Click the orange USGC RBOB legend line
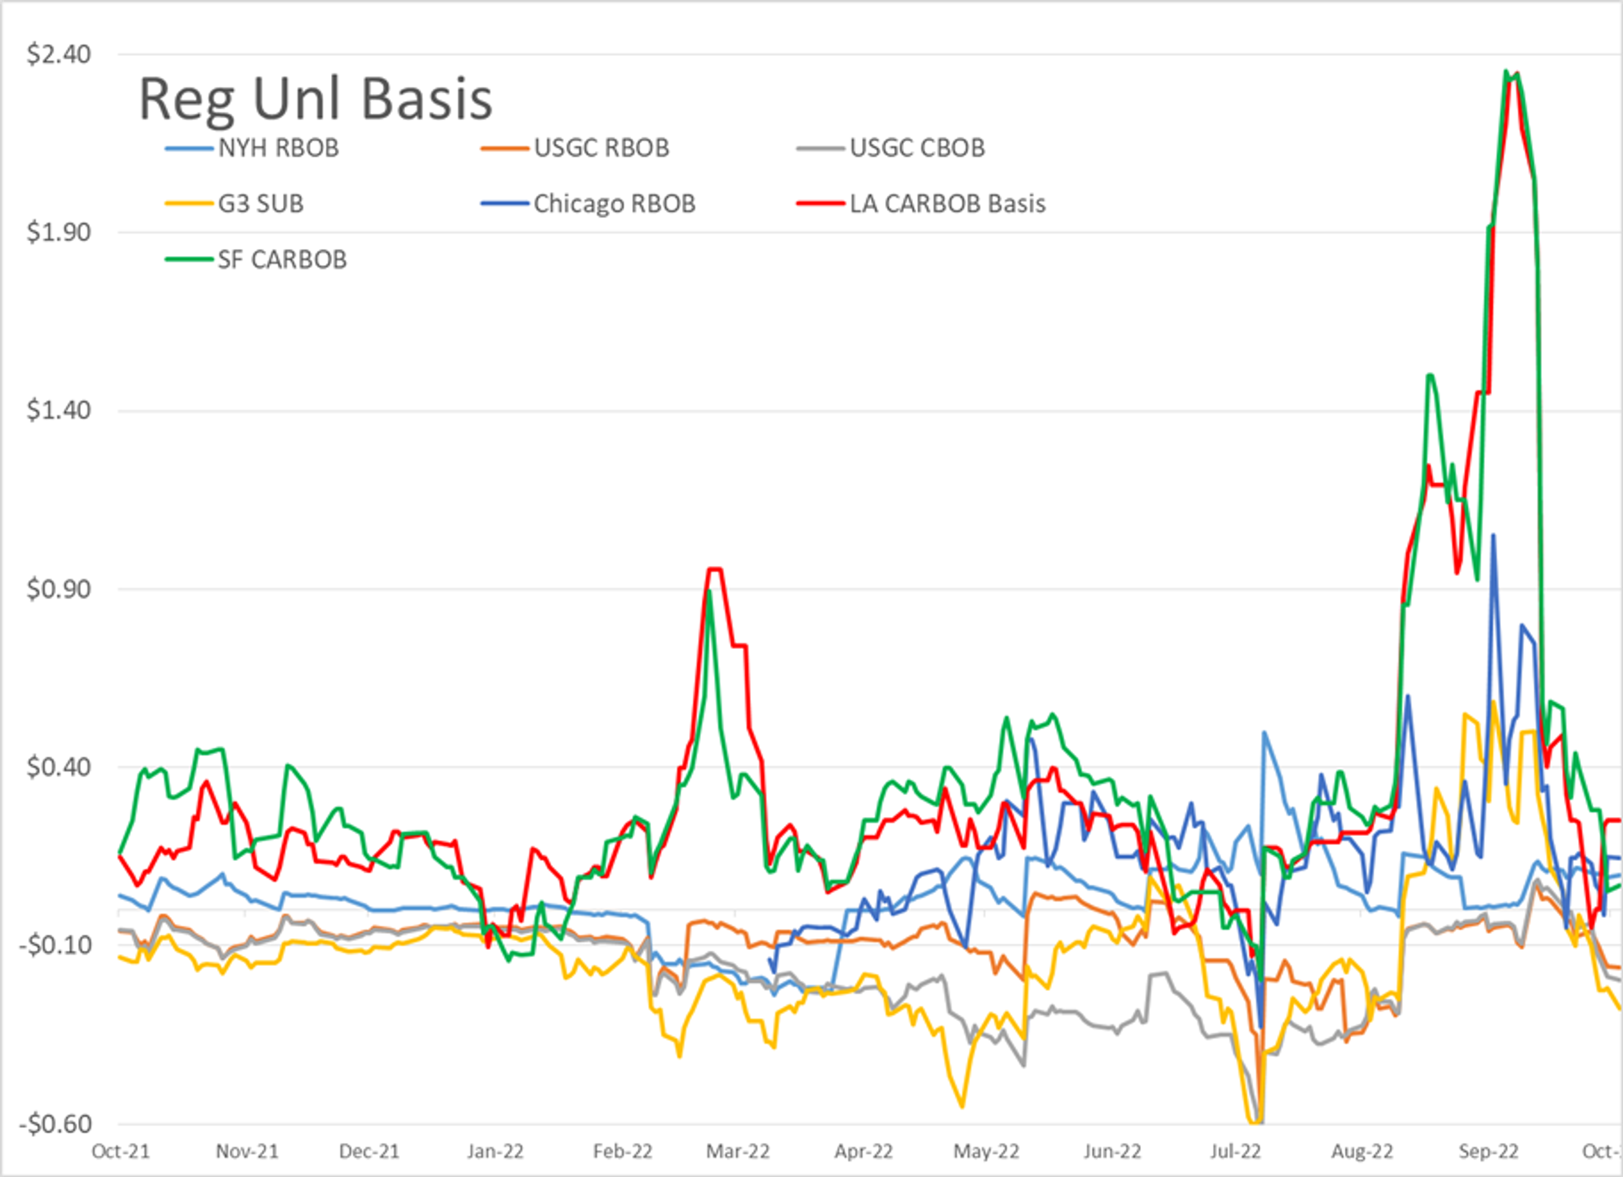The width and height of the screenshot is (1623, 1177). click(x=505, y=149)
